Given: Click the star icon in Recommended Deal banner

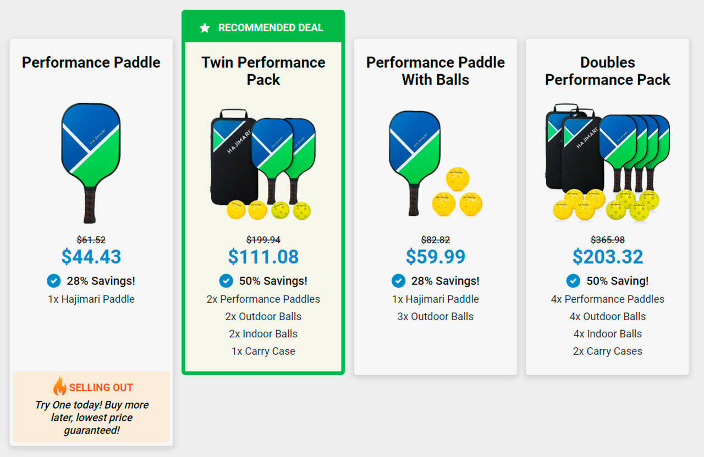Looking at the screenshot, I should (205, 28).
